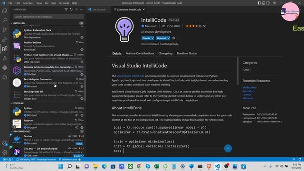The height and width of the screenshot is (171, 304).
Task: Open File Explorer from the taskbar
Action: point(95,166)
